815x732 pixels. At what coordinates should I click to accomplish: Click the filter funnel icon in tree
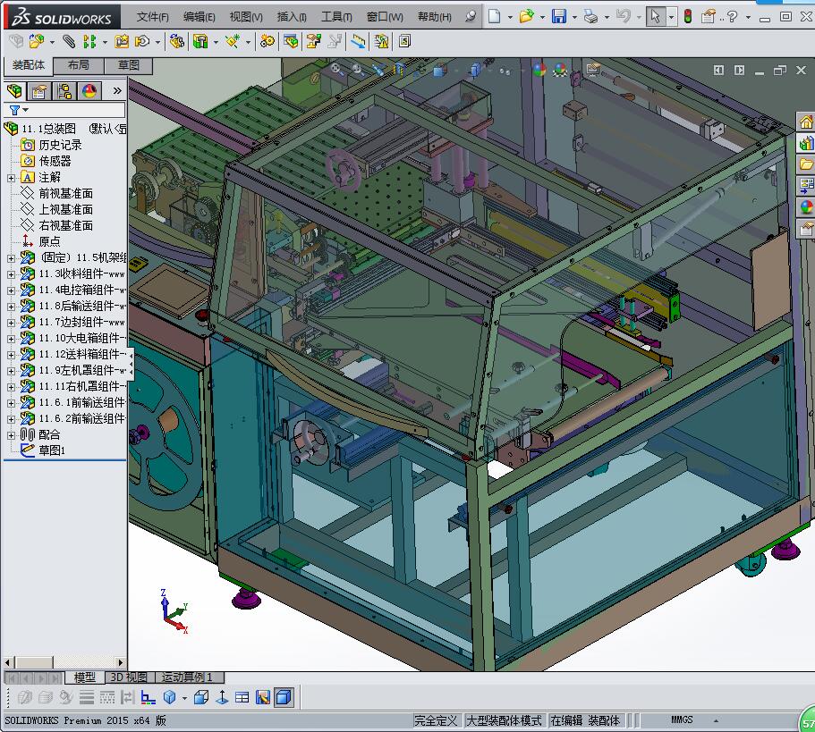point(14,110)
